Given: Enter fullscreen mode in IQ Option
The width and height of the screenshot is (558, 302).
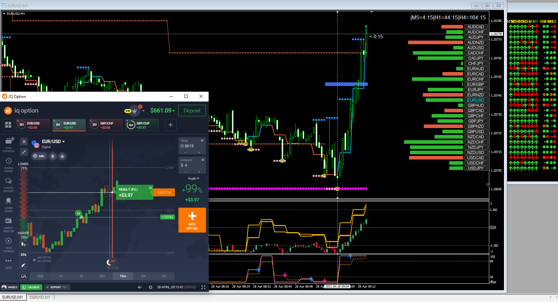Looking at the screenshot, I should (x=203, y=287).
